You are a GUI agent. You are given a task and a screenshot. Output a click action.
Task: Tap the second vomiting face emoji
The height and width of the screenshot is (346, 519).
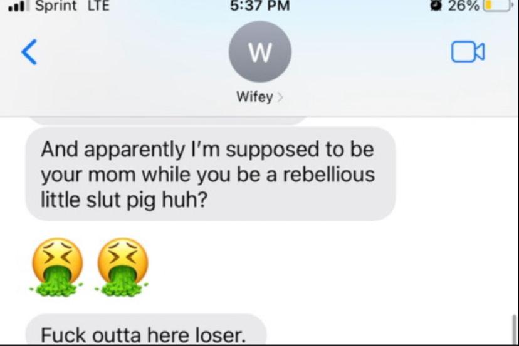[122, 267]
